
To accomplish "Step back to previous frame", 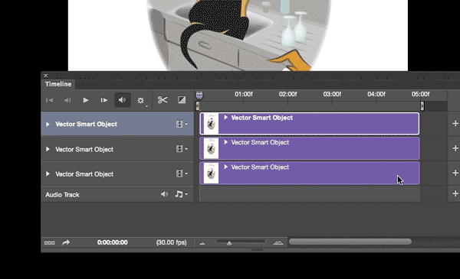I will (67, 100).
